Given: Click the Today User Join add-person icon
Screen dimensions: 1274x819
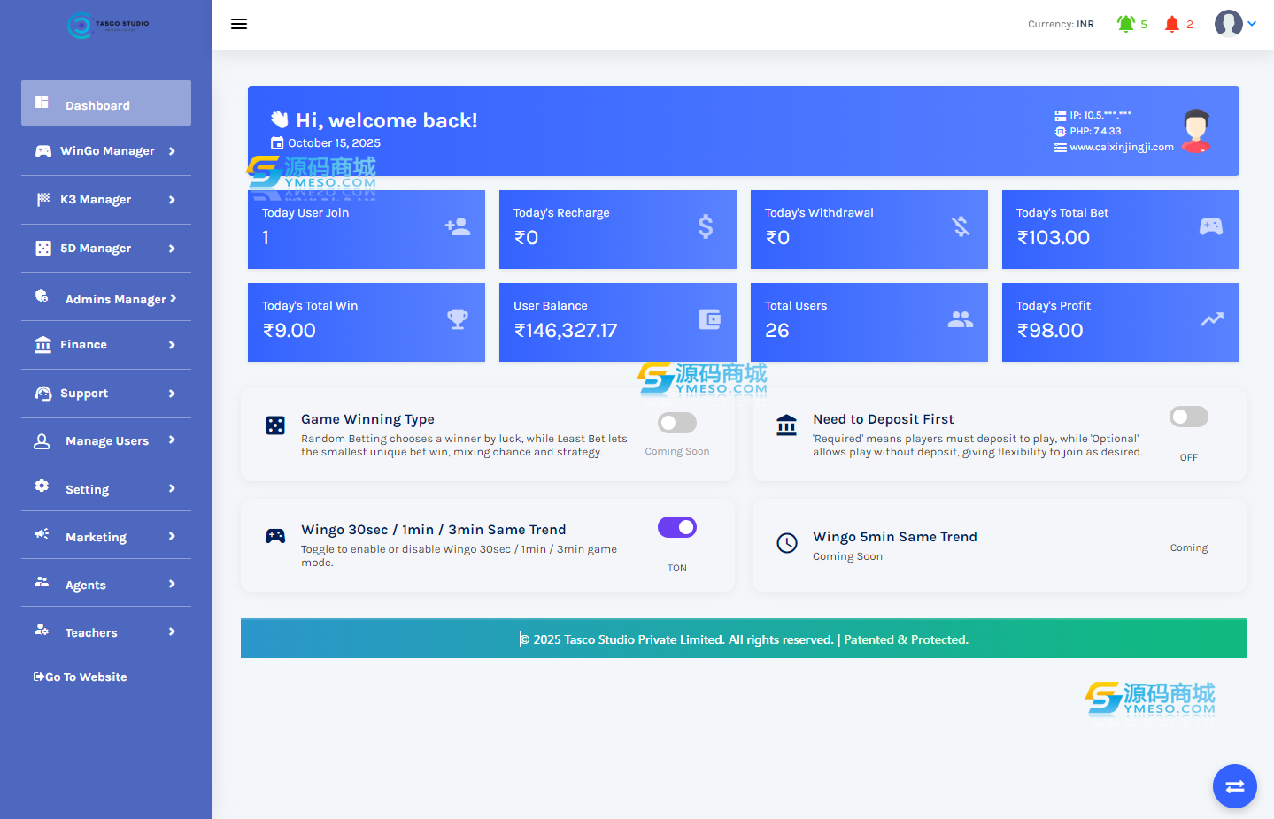Looking at the screenshot, I should (x=458, y=226).
